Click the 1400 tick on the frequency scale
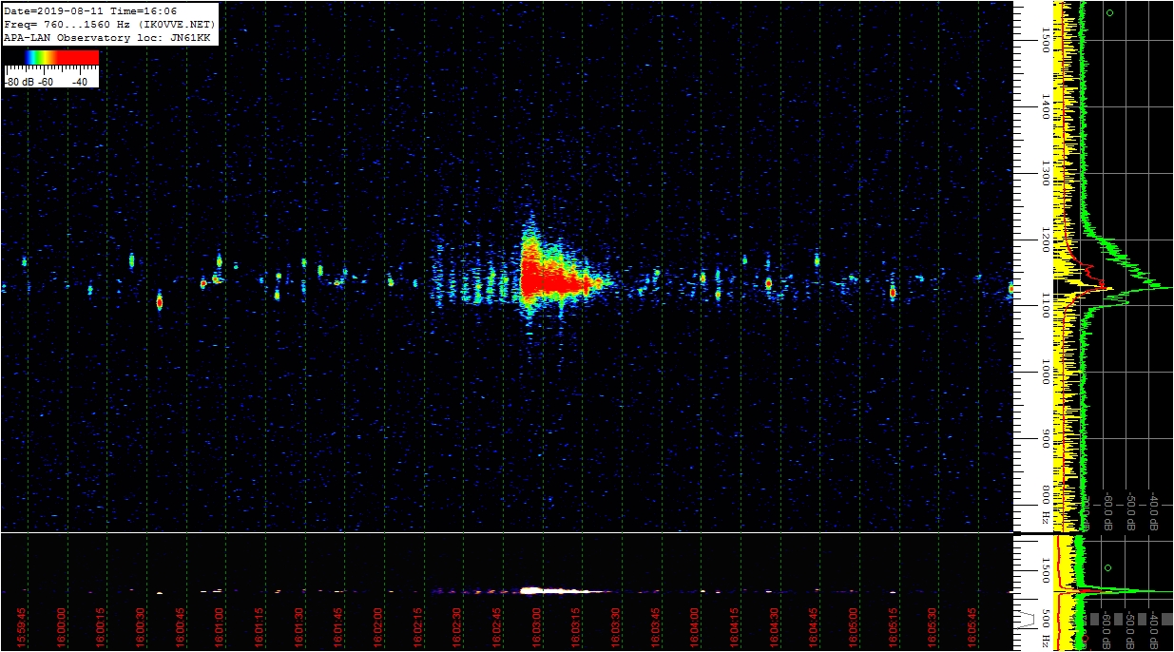 pos(1045,106)
